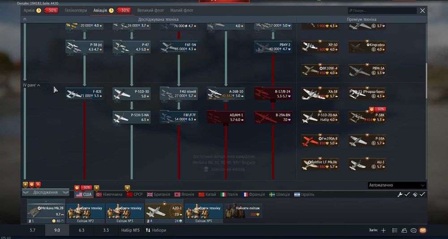Open the friends contacts icon
The height and width of the screenshot is (239, 448).
tap(404, 230)
